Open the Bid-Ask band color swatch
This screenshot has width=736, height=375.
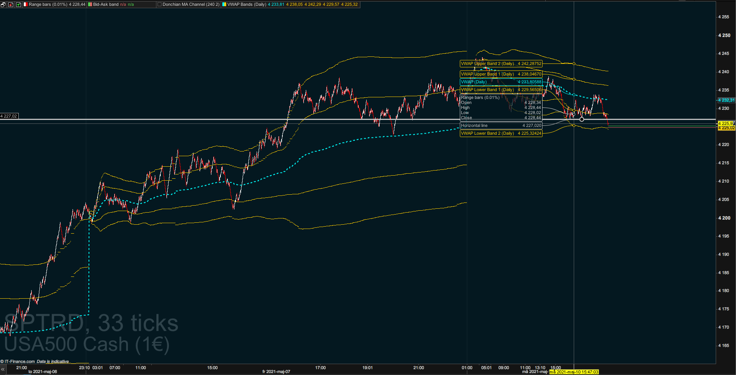90,5
